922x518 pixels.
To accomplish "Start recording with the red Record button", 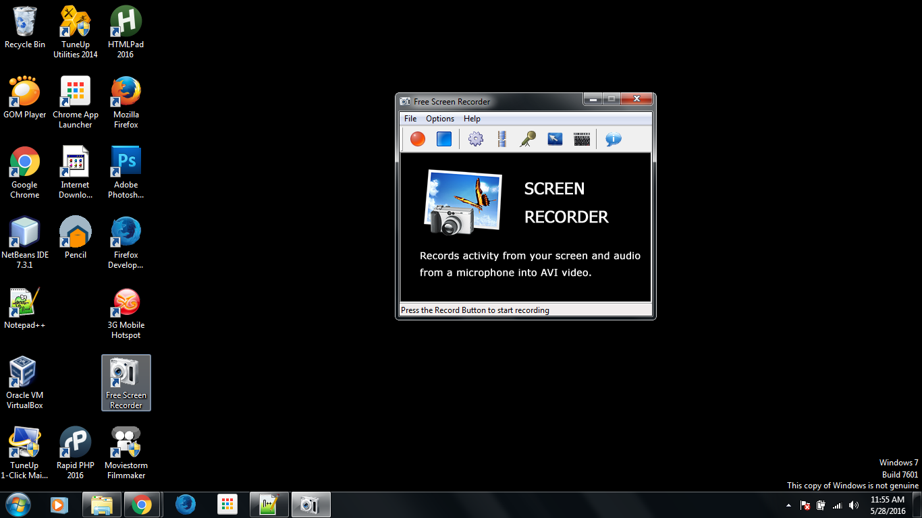I will [x=418, y=139].
